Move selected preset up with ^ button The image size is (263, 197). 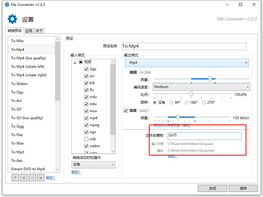click(15, 178)
